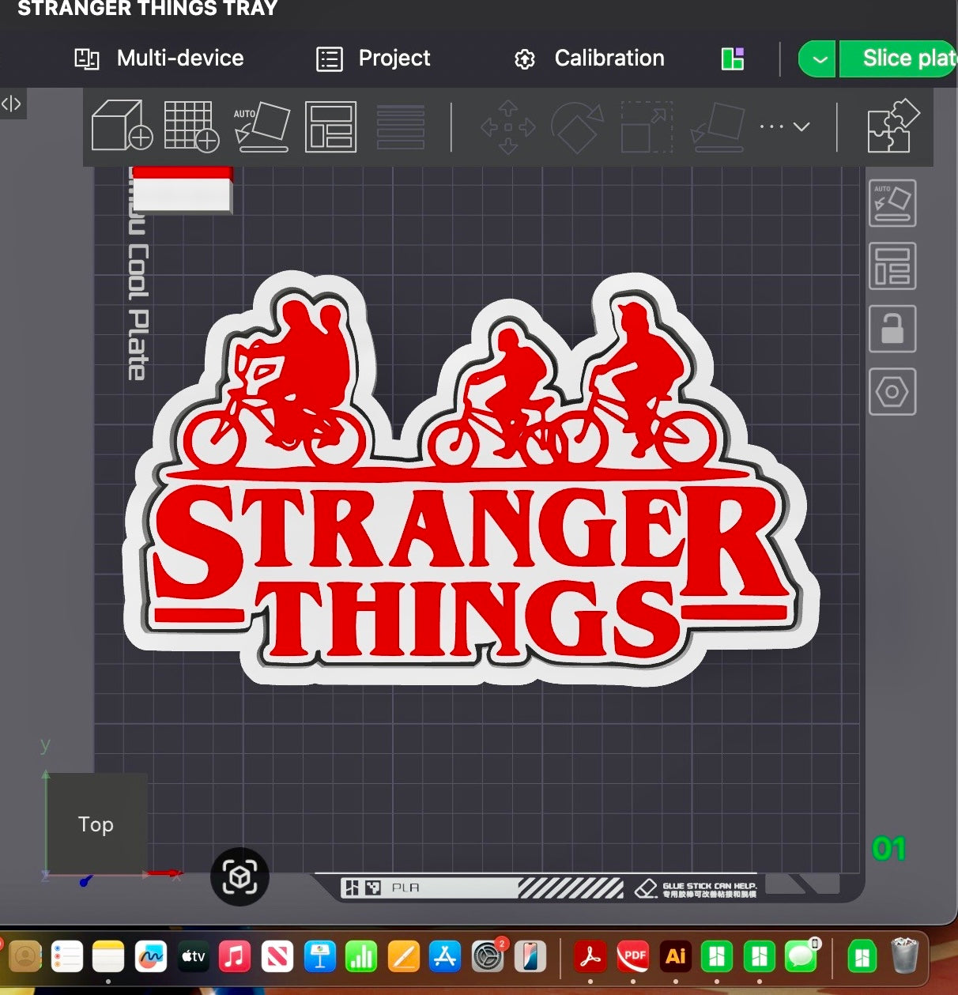Viewport: 958px width, 995px height.
Task: Switch to the Project tab
Action: 373,58
